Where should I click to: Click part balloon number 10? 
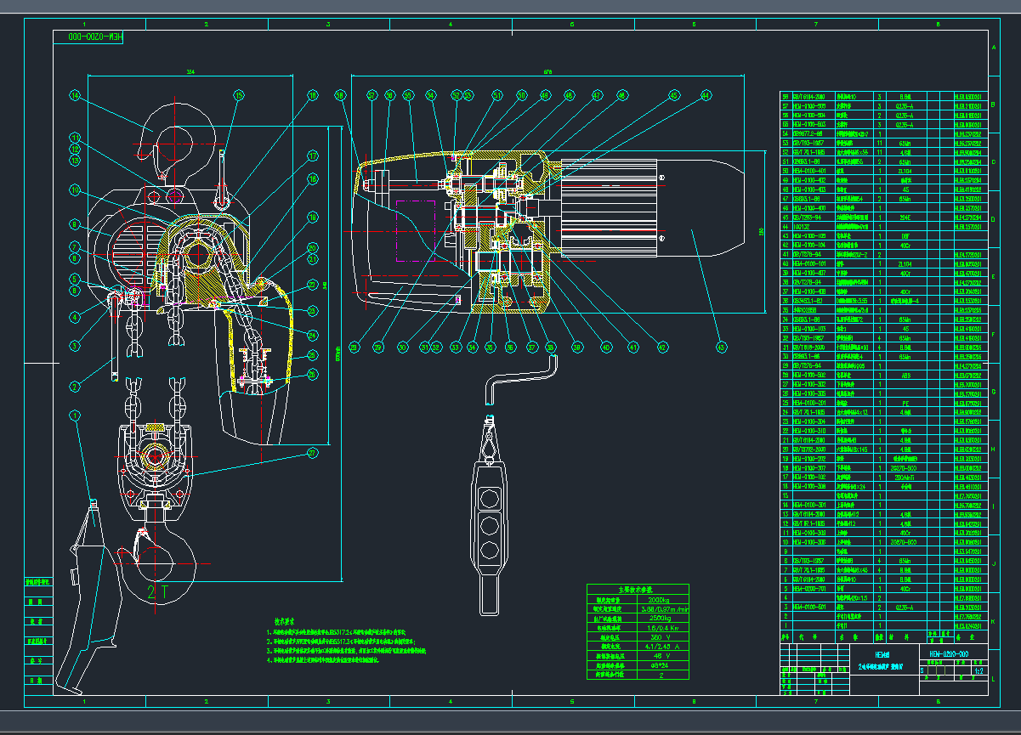[x=75, y=189]
